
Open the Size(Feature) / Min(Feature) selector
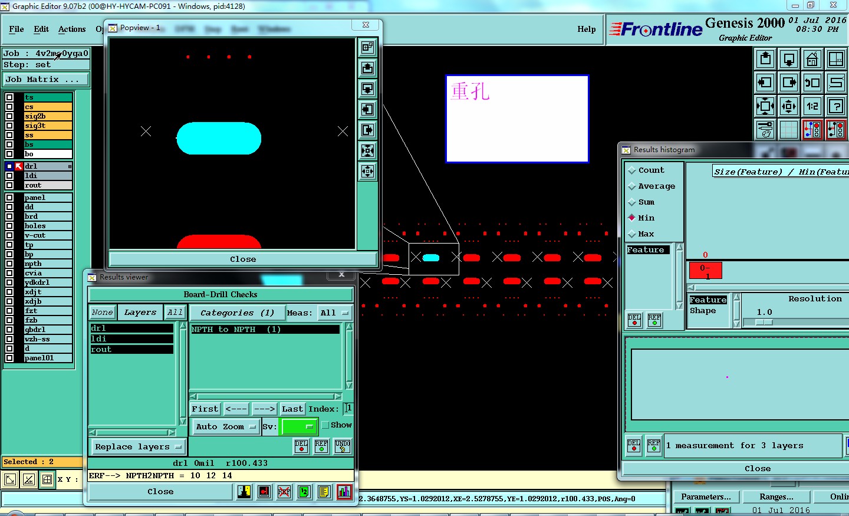(780, 172)
